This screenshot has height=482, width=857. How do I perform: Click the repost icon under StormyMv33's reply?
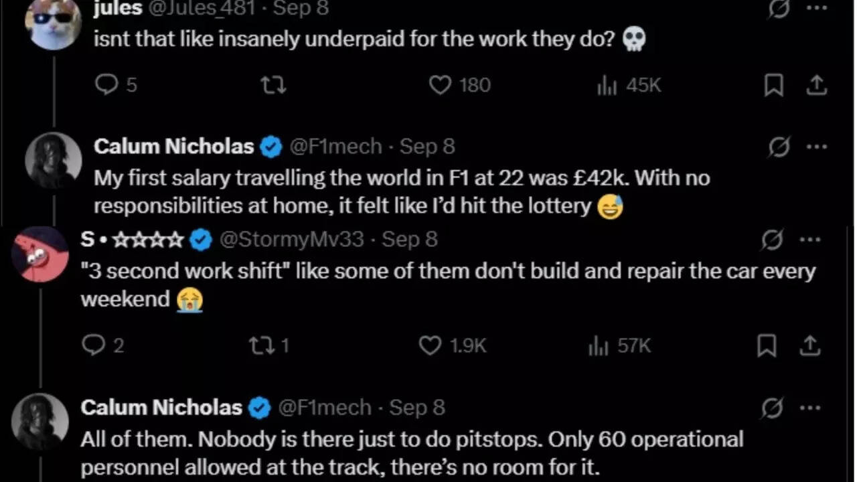tap(261, 346)
